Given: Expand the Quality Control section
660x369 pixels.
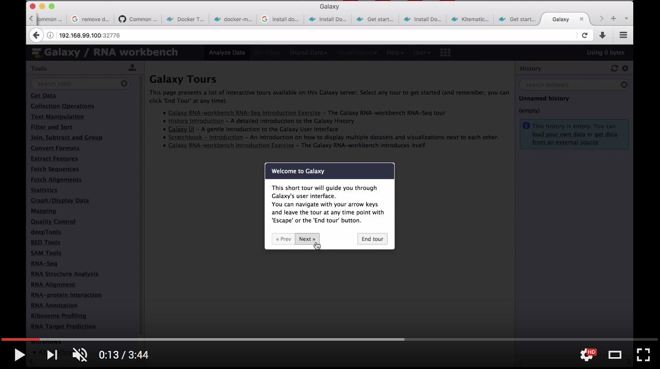Looking at the screenshot, I should (53, 221).
